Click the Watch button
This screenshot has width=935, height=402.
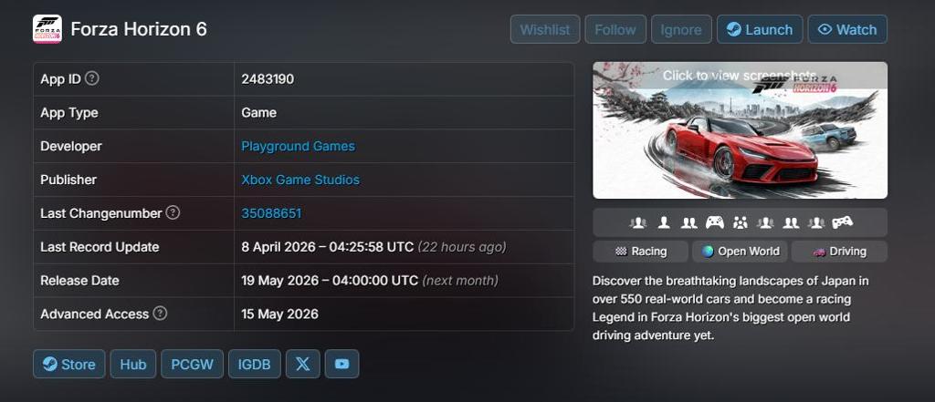(847, 29)
